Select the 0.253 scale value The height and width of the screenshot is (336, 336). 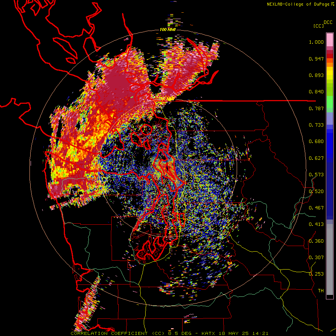pos(316,274)
